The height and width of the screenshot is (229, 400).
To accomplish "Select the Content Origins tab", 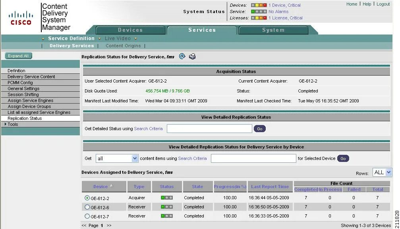I will (123, 46).
